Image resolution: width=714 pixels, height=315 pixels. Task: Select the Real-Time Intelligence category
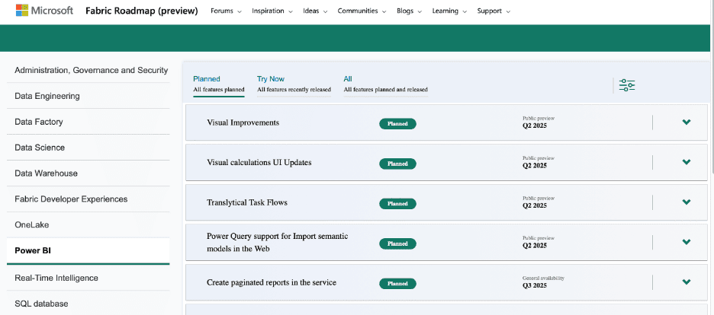coord(88,278)
